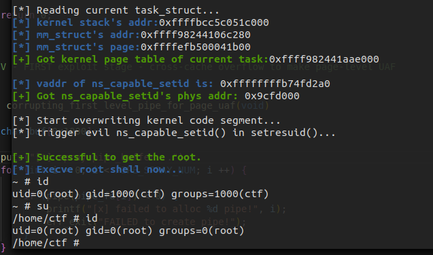Click the mm_struct's addr value
Viewport: 433px width, 255px height.
196,35
